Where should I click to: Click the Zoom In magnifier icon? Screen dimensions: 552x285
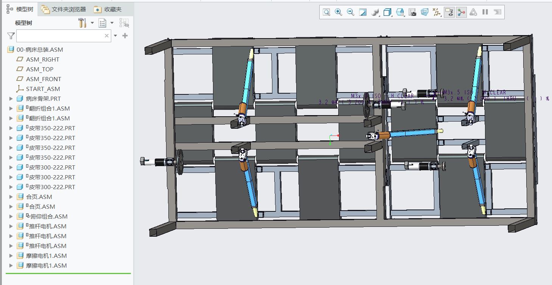point(339,12)
